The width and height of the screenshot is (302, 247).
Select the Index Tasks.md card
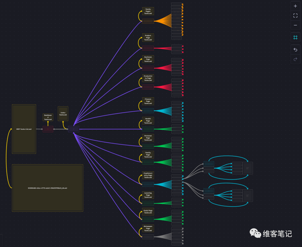(x=63, y=114)
